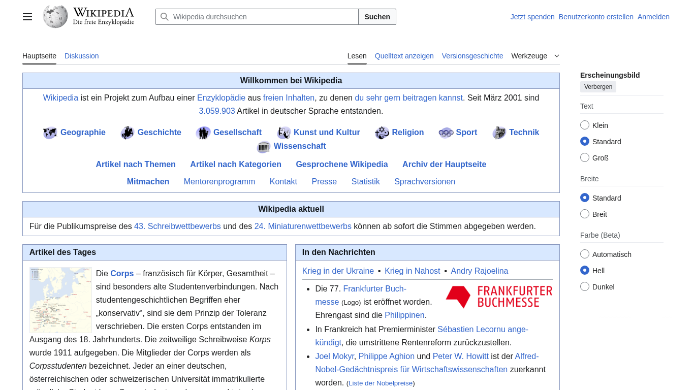
Task: Select Standard text size
Action: [x=585, y=141]
